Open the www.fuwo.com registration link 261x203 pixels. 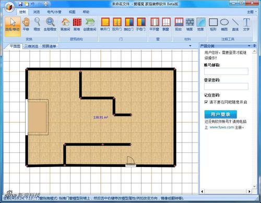(x=222, y=127)
